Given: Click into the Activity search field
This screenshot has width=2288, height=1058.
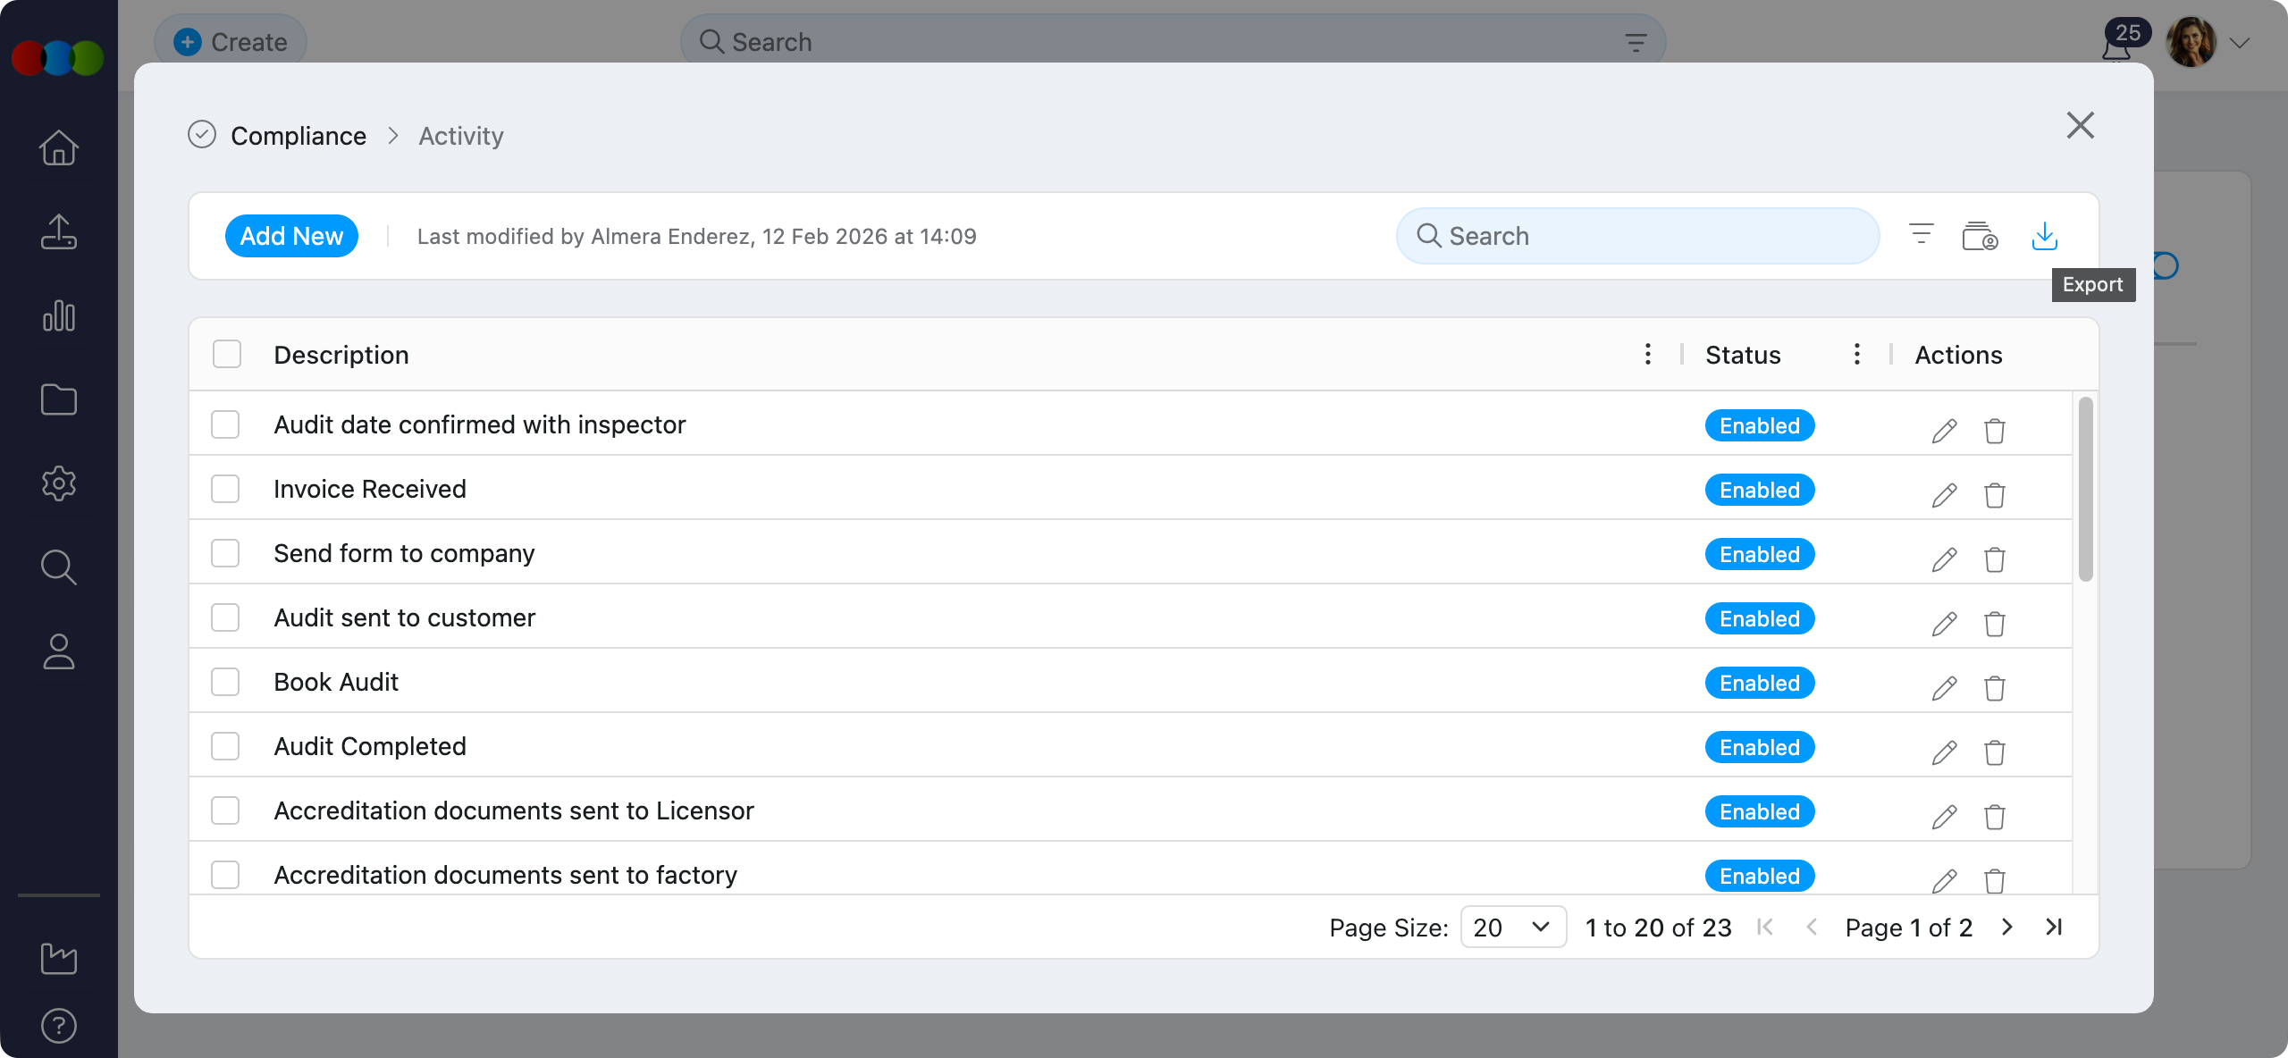Looking at the screenshot, I should pyautogui.click(x=1637, y=236).
